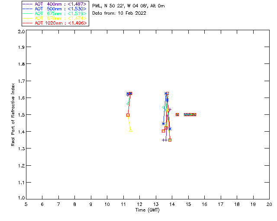Viewport: 277px width, 221px height.
Task: Click the 1.2 y-axis tick label
Action: coord(21,166)
